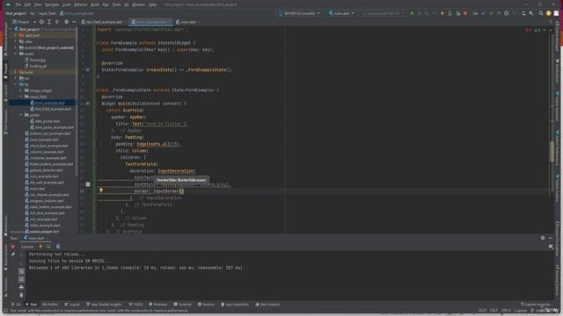Click the Collapse All icon in Project panel
Viewport: 563px width, 316px height.
tap(56, 22)
